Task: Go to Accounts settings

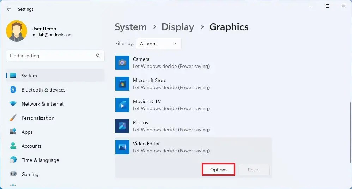Action: tap(55, 146)
